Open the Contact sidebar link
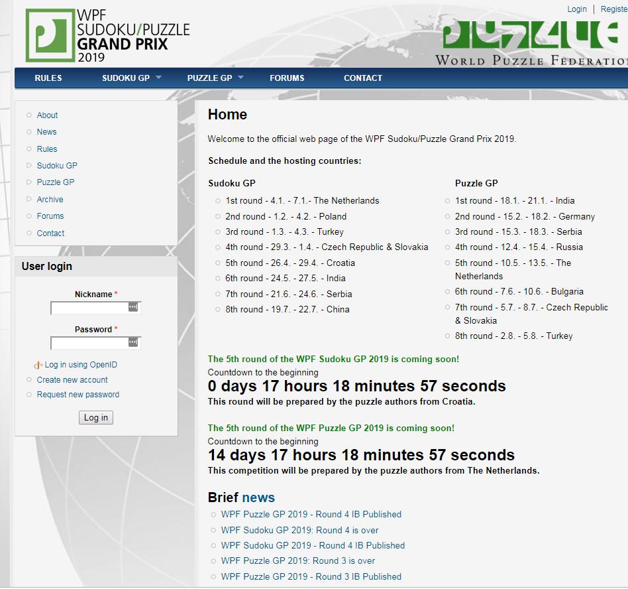The height and width of the screenshot is (589, 628). click(50, 233)
